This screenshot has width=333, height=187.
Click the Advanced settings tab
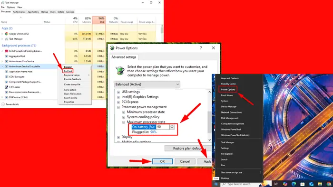[x=124, y=57]
